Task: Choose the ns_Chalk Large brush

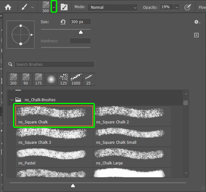Action: click(132, 157)
